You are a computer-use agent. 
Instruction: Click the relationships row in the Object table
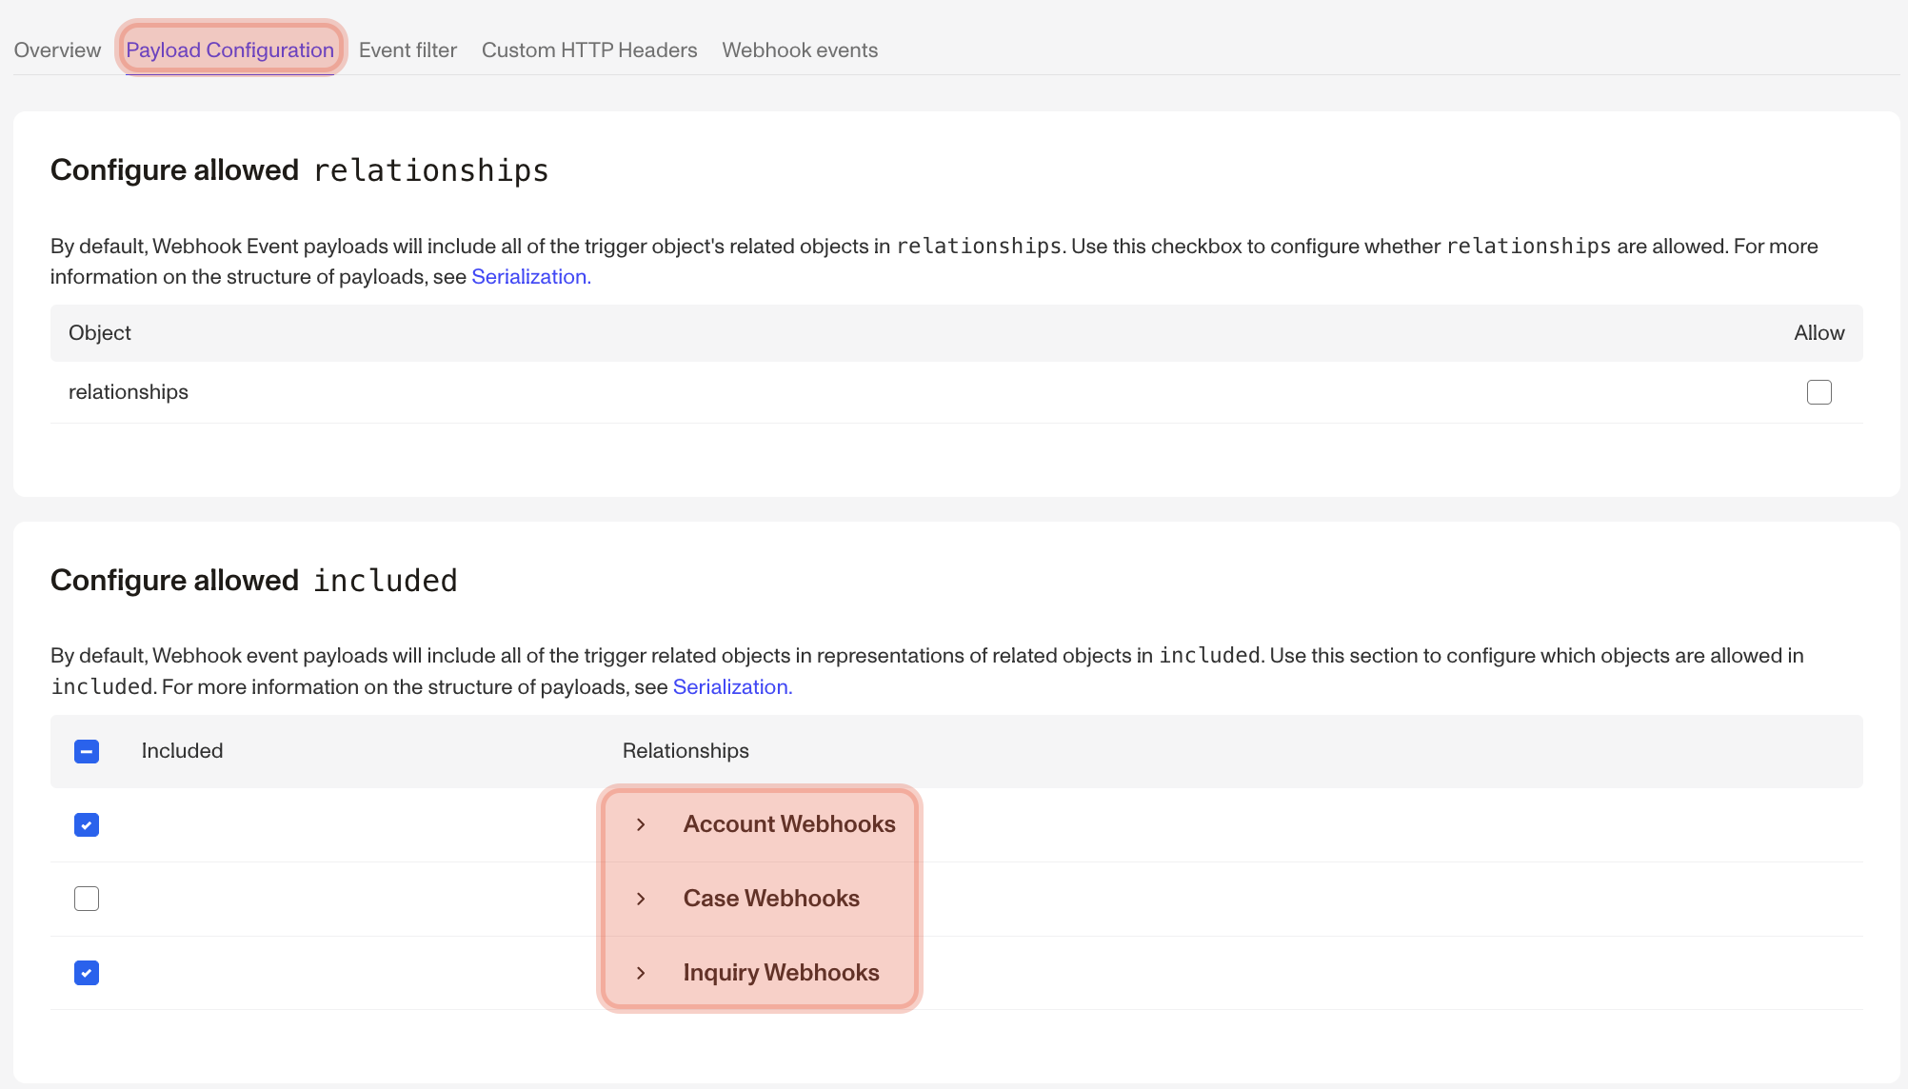(x=128, y=391)
